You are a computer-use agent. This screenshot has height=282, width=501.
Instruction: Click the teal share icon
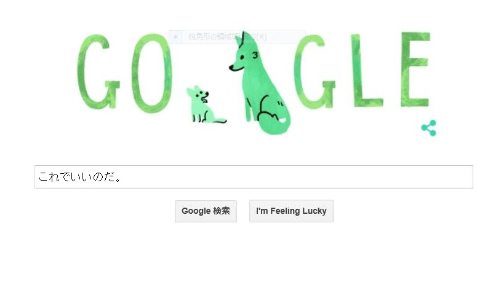point(429,128)
